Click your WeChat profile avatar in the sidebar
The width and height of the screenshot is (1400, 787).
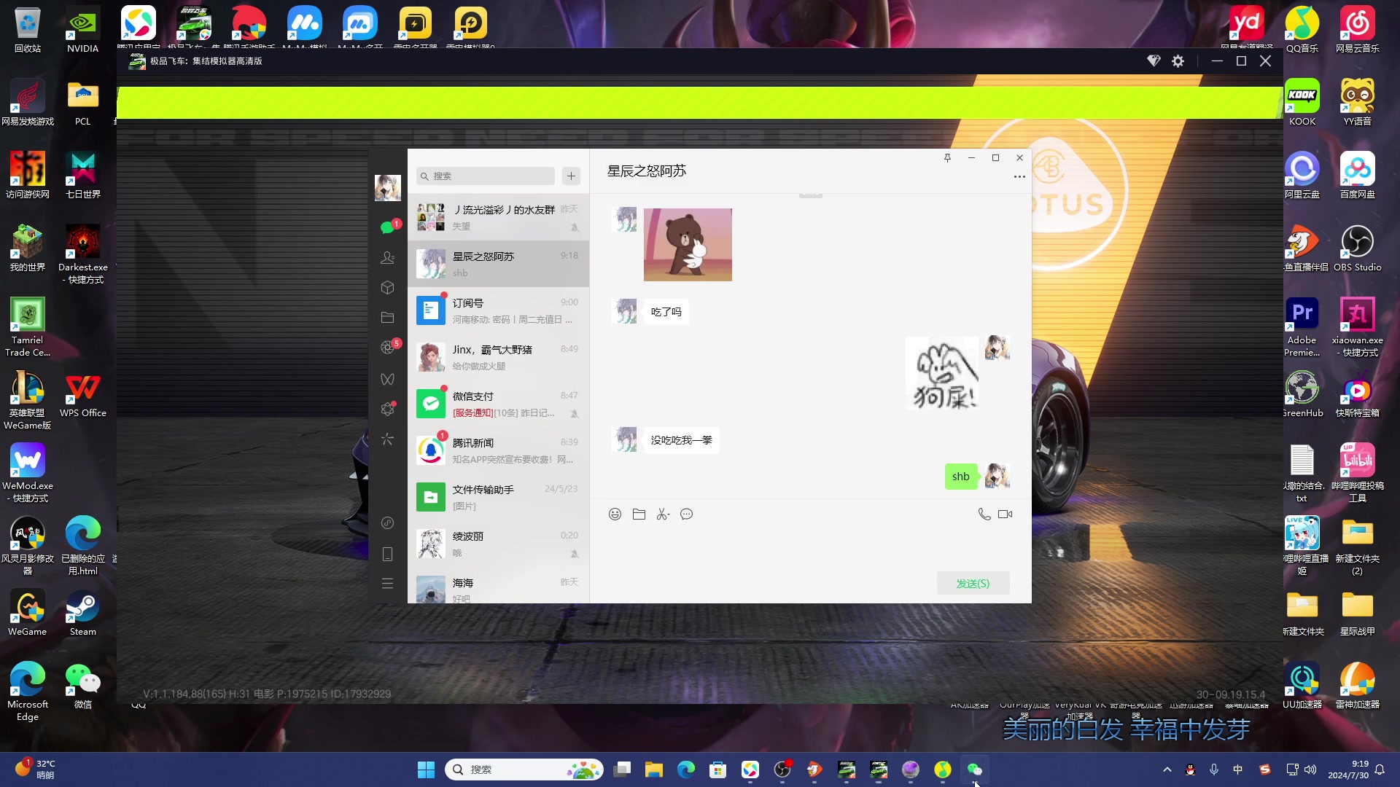tap(387, 188)
